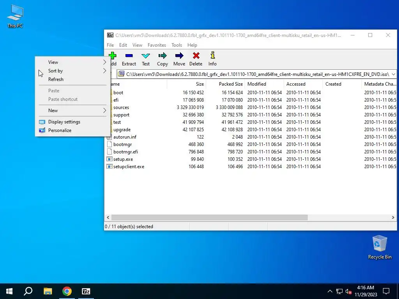The width and height of the screenshot is (399, 299).
Task: Click the 7z icon in title bar
Action: pos(110,35)
